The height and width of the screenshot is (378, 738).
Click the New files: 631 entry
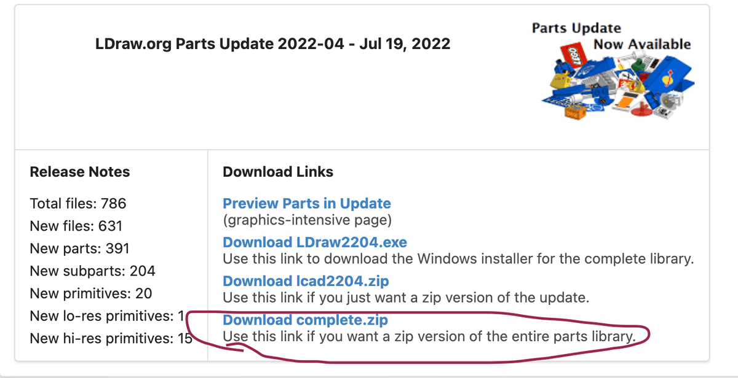[76, 226]
